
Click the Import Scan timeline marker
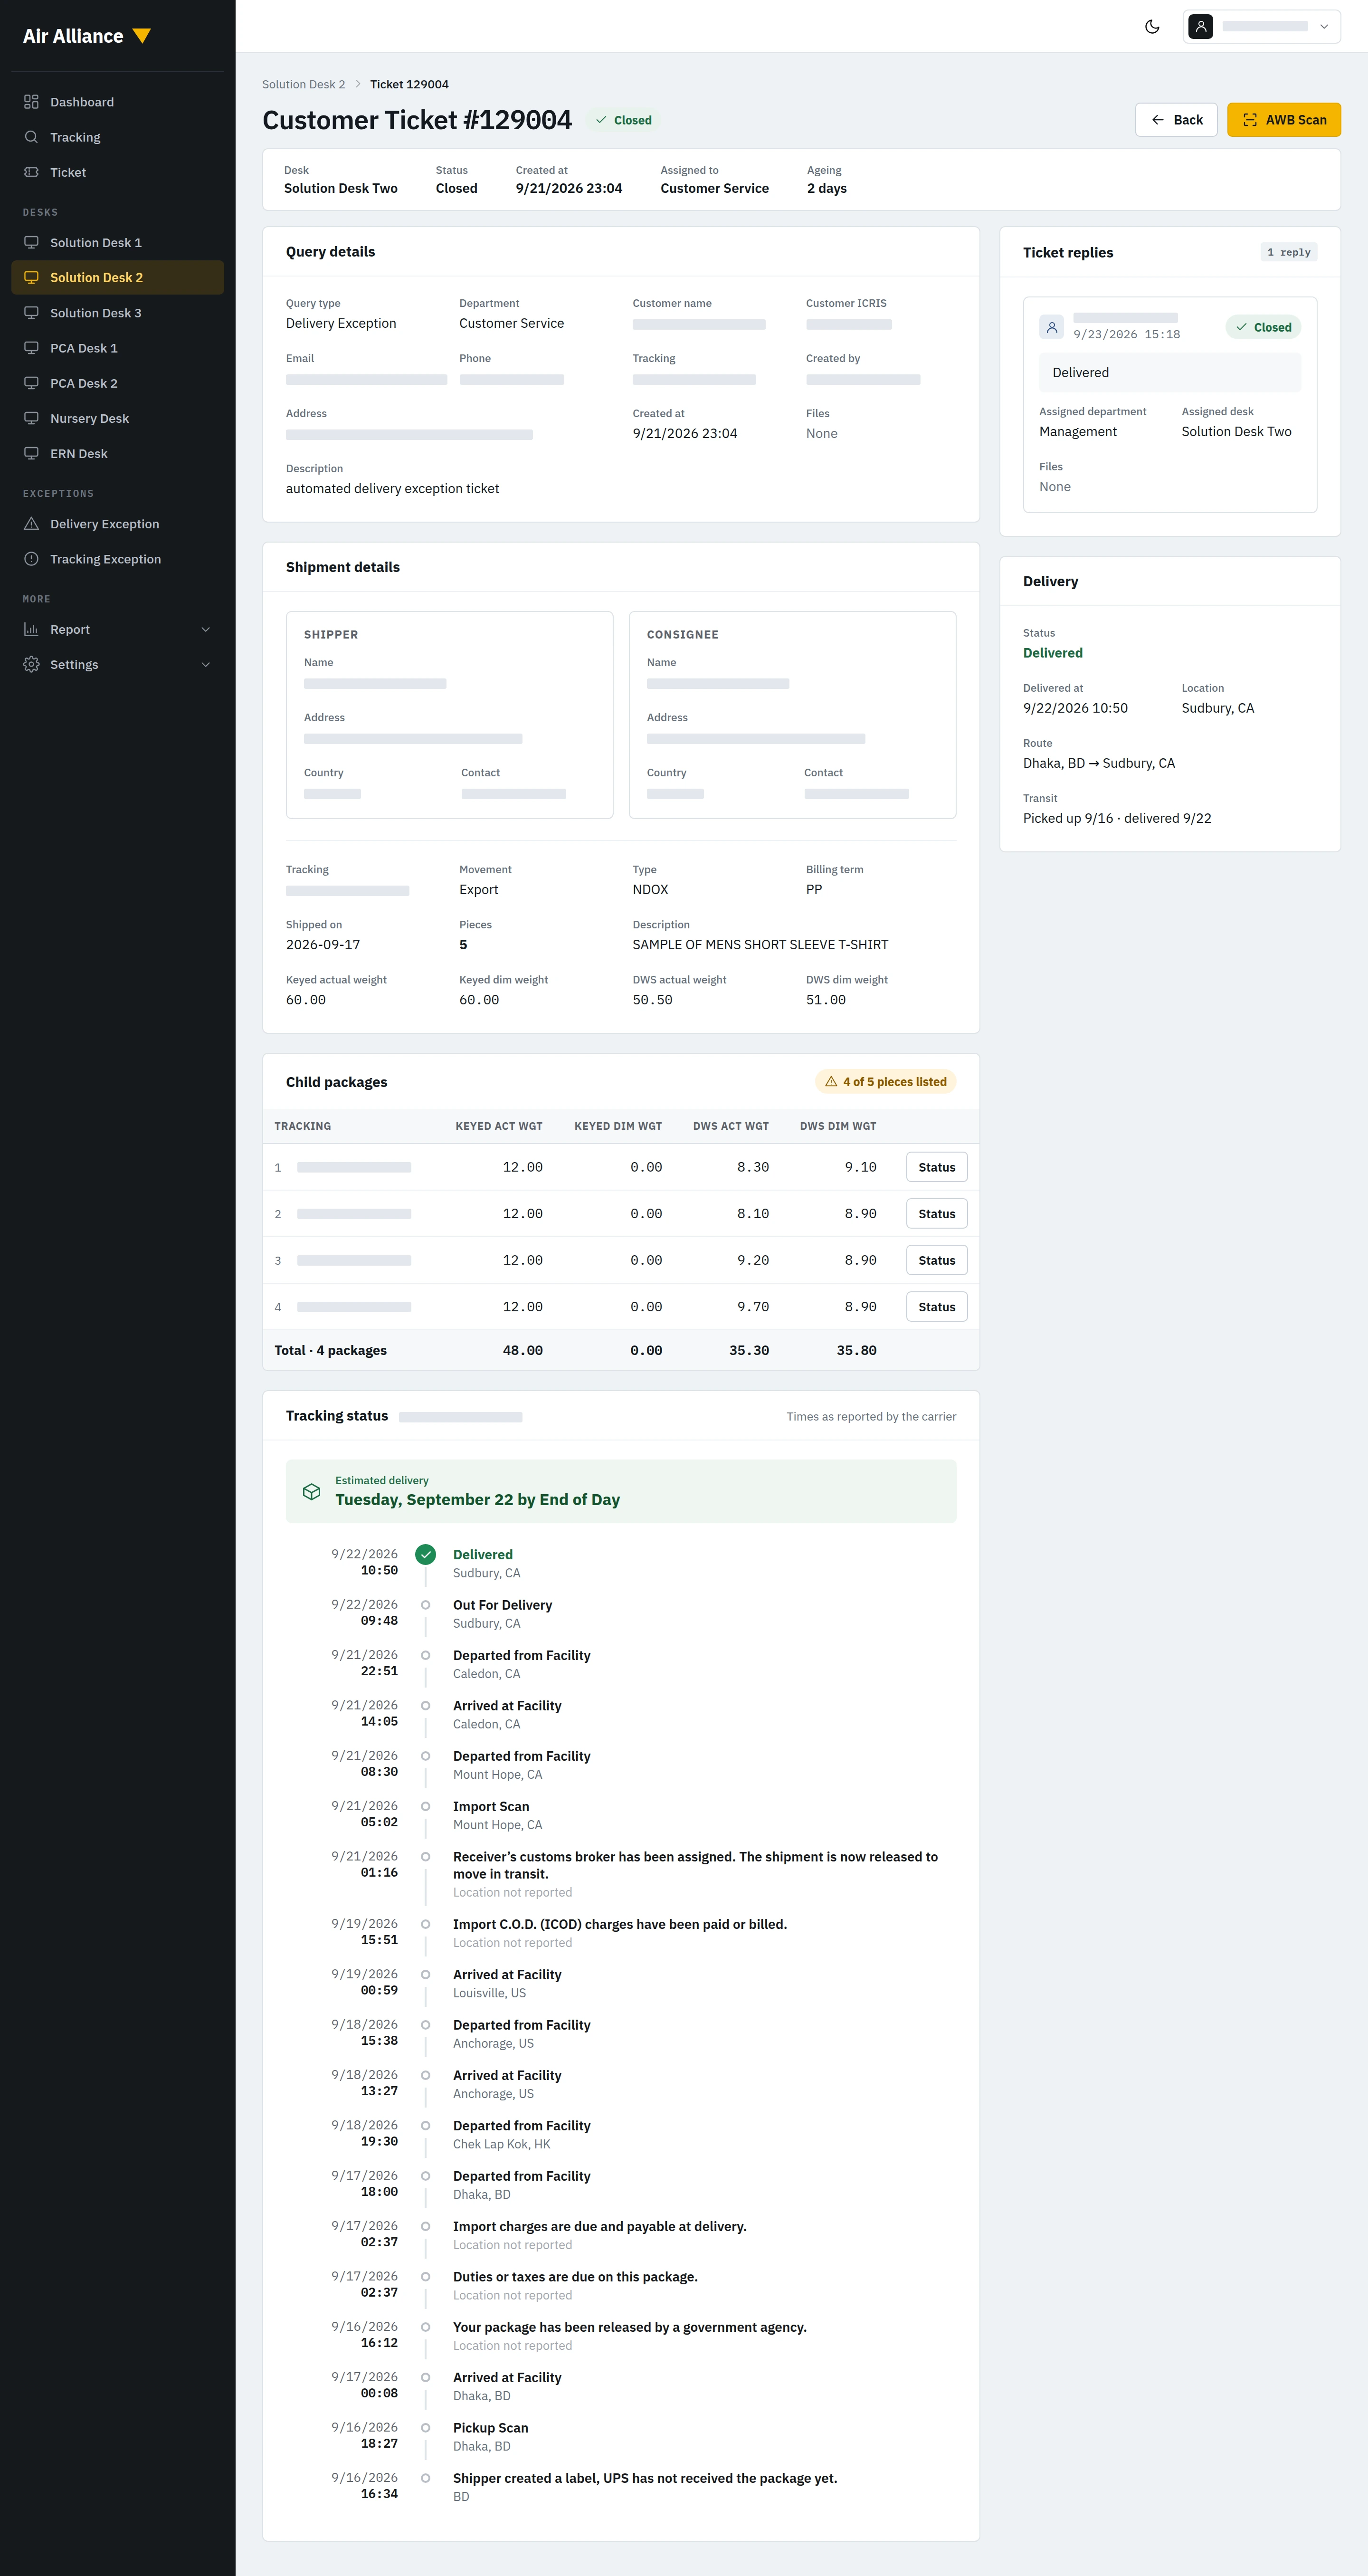[x=425, y=1806]
